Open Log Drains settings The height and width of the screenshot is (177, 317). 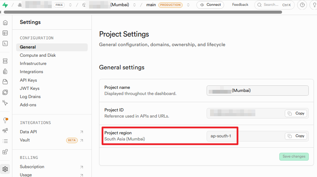click(x=30, y=97)
